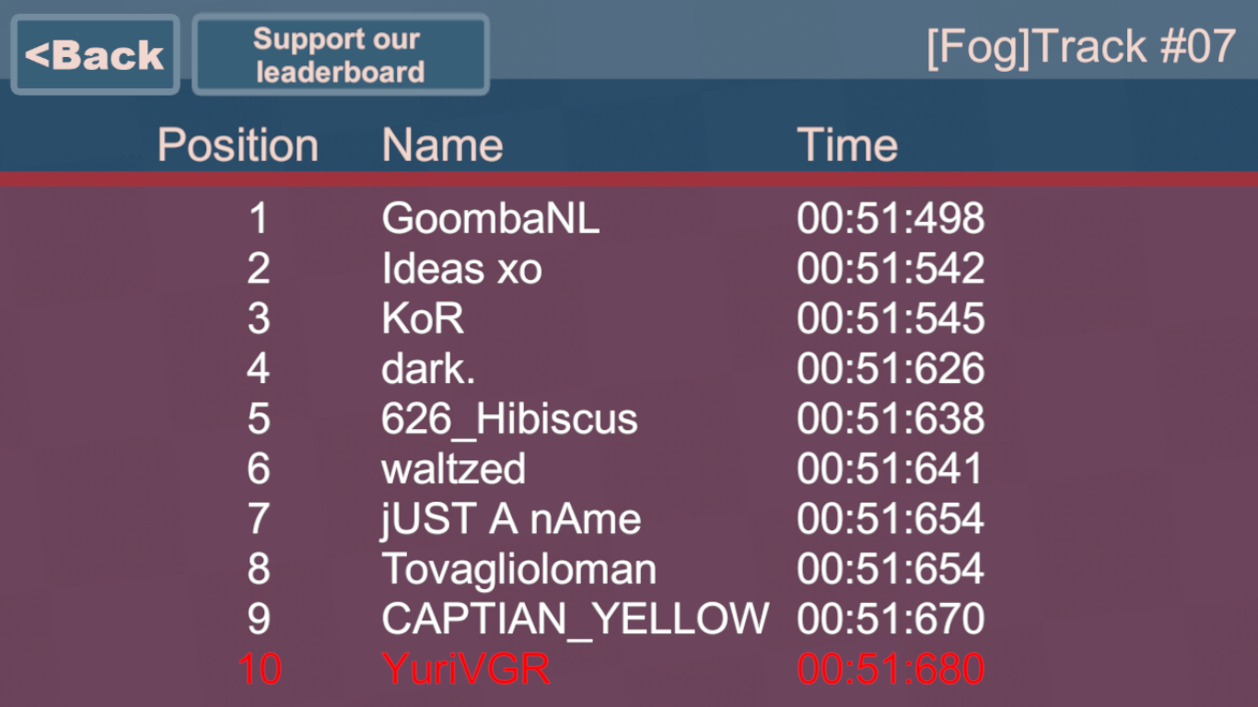Click the Name column header
Image resolution: width=1258 pixels, height=707 pixels.
click(x=442, y=145)
